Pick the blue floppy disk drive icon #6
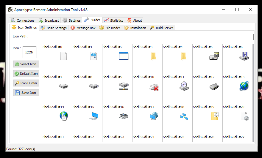Image resolution: width=262 pixels, height=158 pixels. click(244, 56)
